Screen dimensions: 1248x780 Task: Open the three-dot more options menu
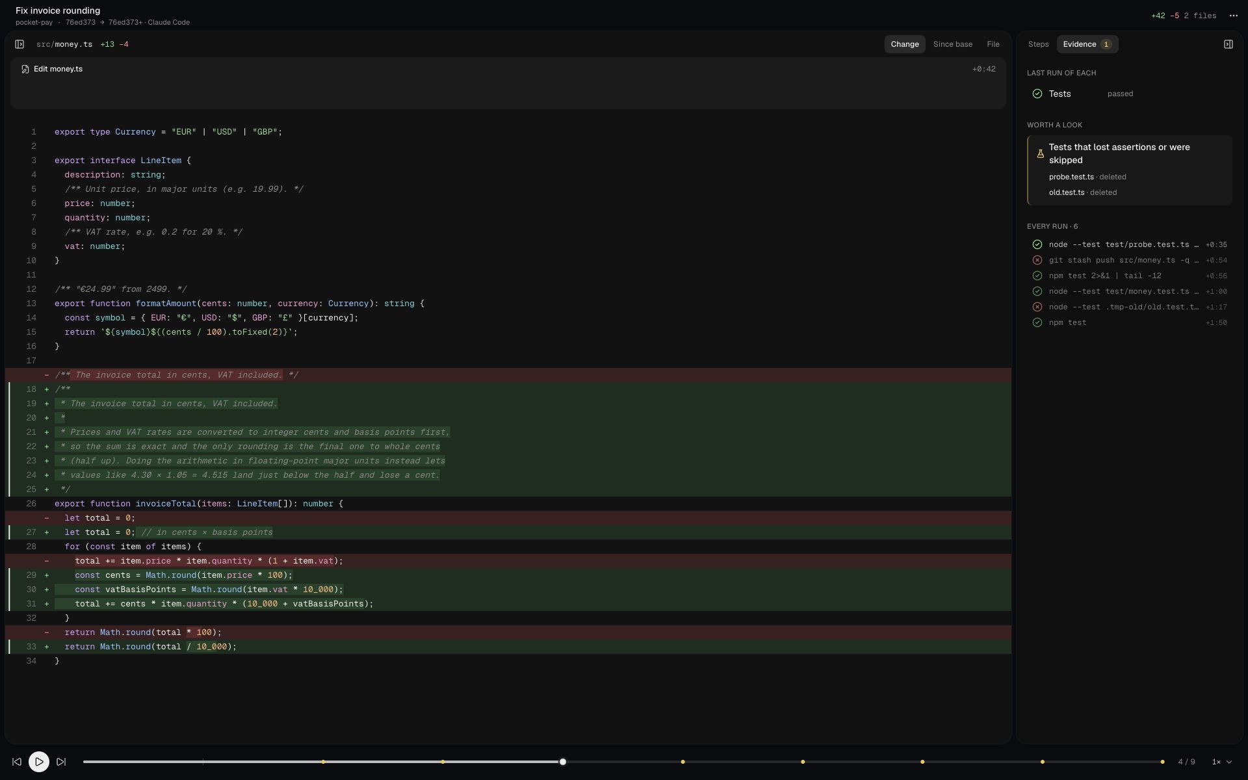point(1233,16)
